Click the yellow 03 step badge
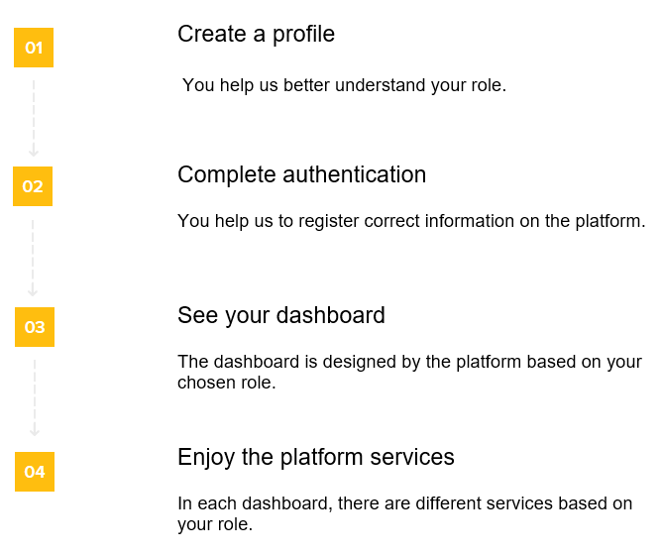 [35, 327]
